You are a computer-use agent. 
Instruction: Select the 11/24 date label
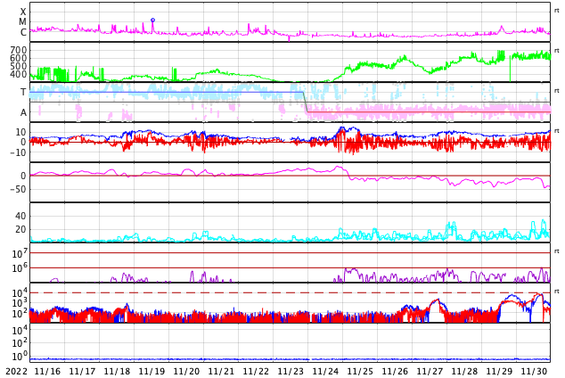tap(325, 372)
